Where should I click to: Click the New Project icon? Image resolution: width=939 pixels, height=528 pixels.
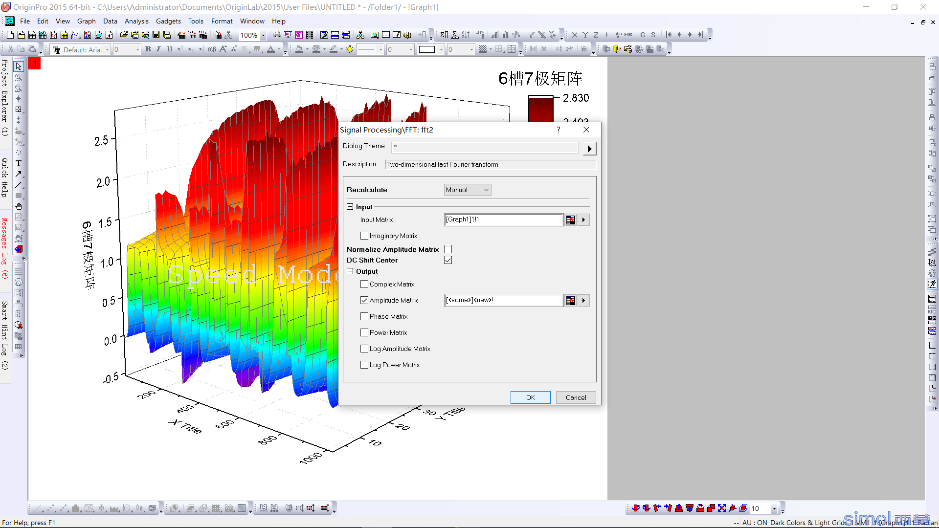click(10, 35)
